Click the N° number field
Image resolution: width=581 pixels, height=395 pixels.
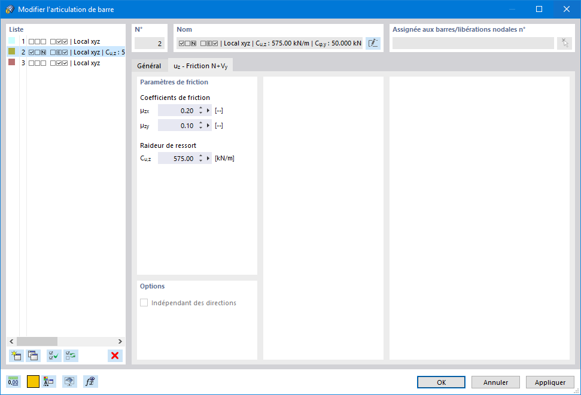tap(150, 43)
